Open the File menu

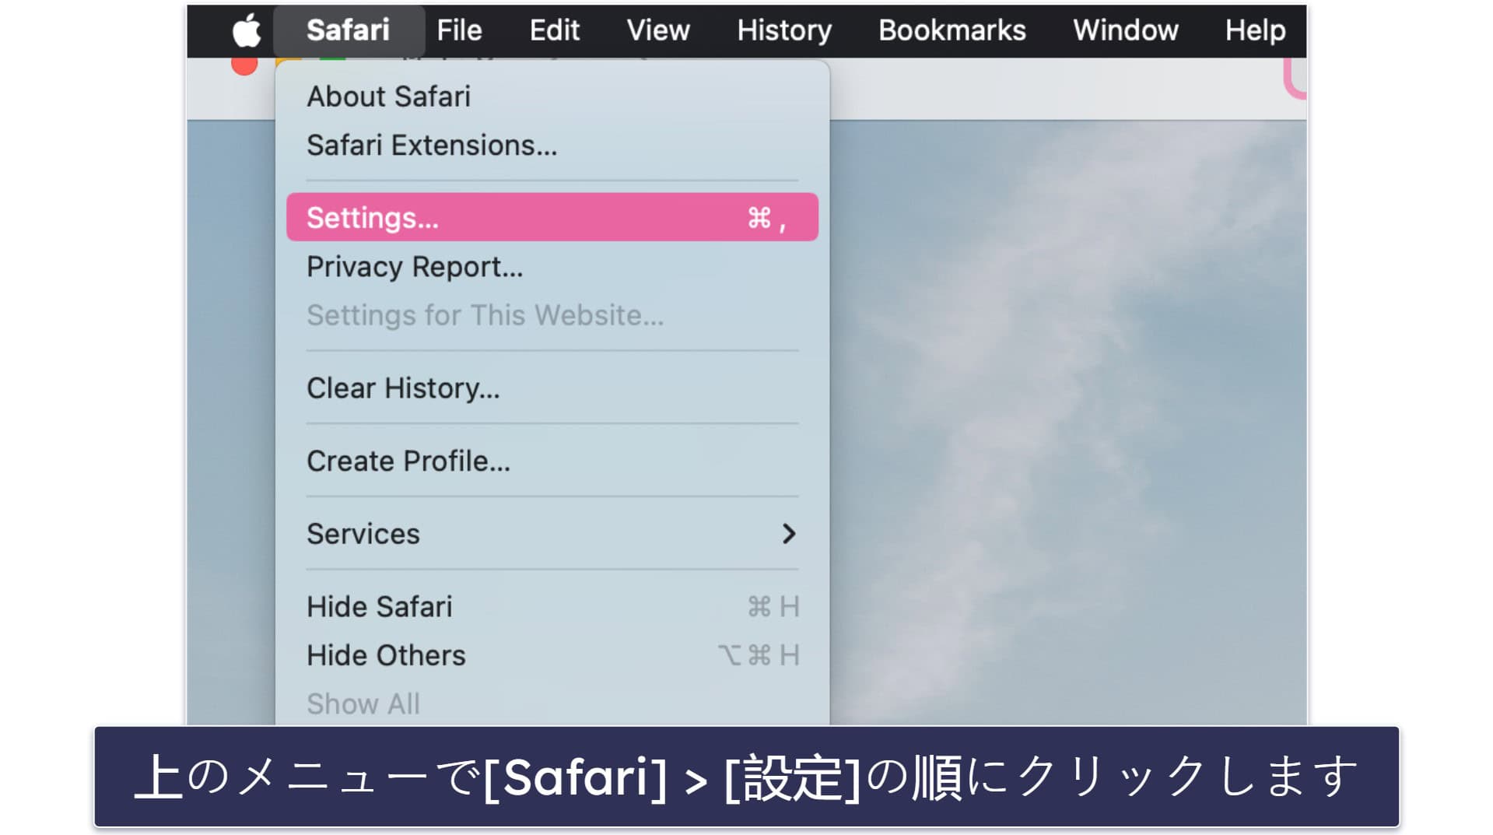point(459,31)
